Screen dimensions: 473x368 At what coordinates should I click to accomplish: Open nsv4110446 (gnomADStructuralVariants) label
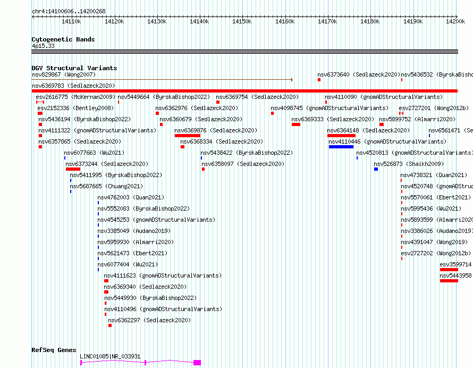coord(387,141)
